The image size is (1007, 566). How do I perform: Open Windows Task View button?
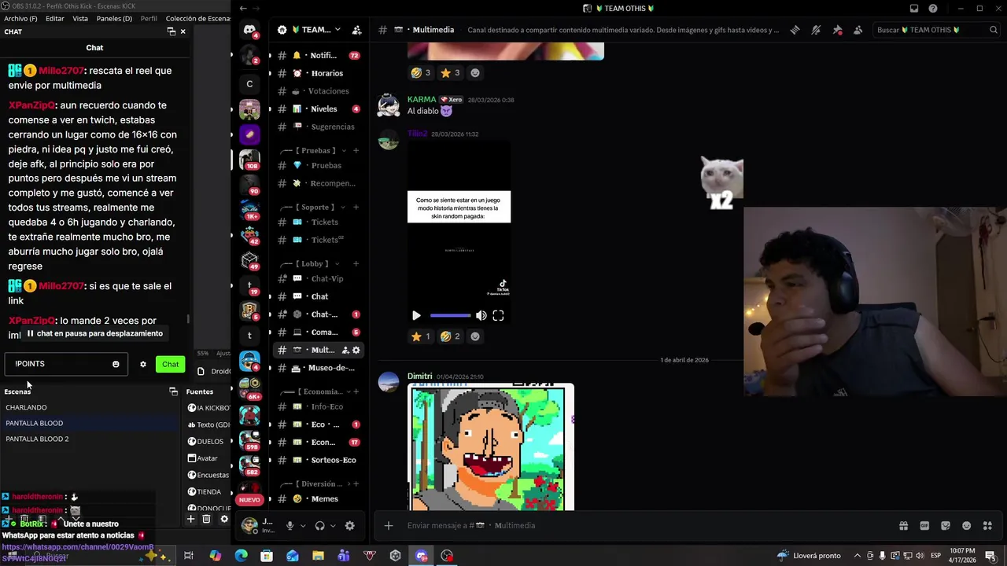189,556
